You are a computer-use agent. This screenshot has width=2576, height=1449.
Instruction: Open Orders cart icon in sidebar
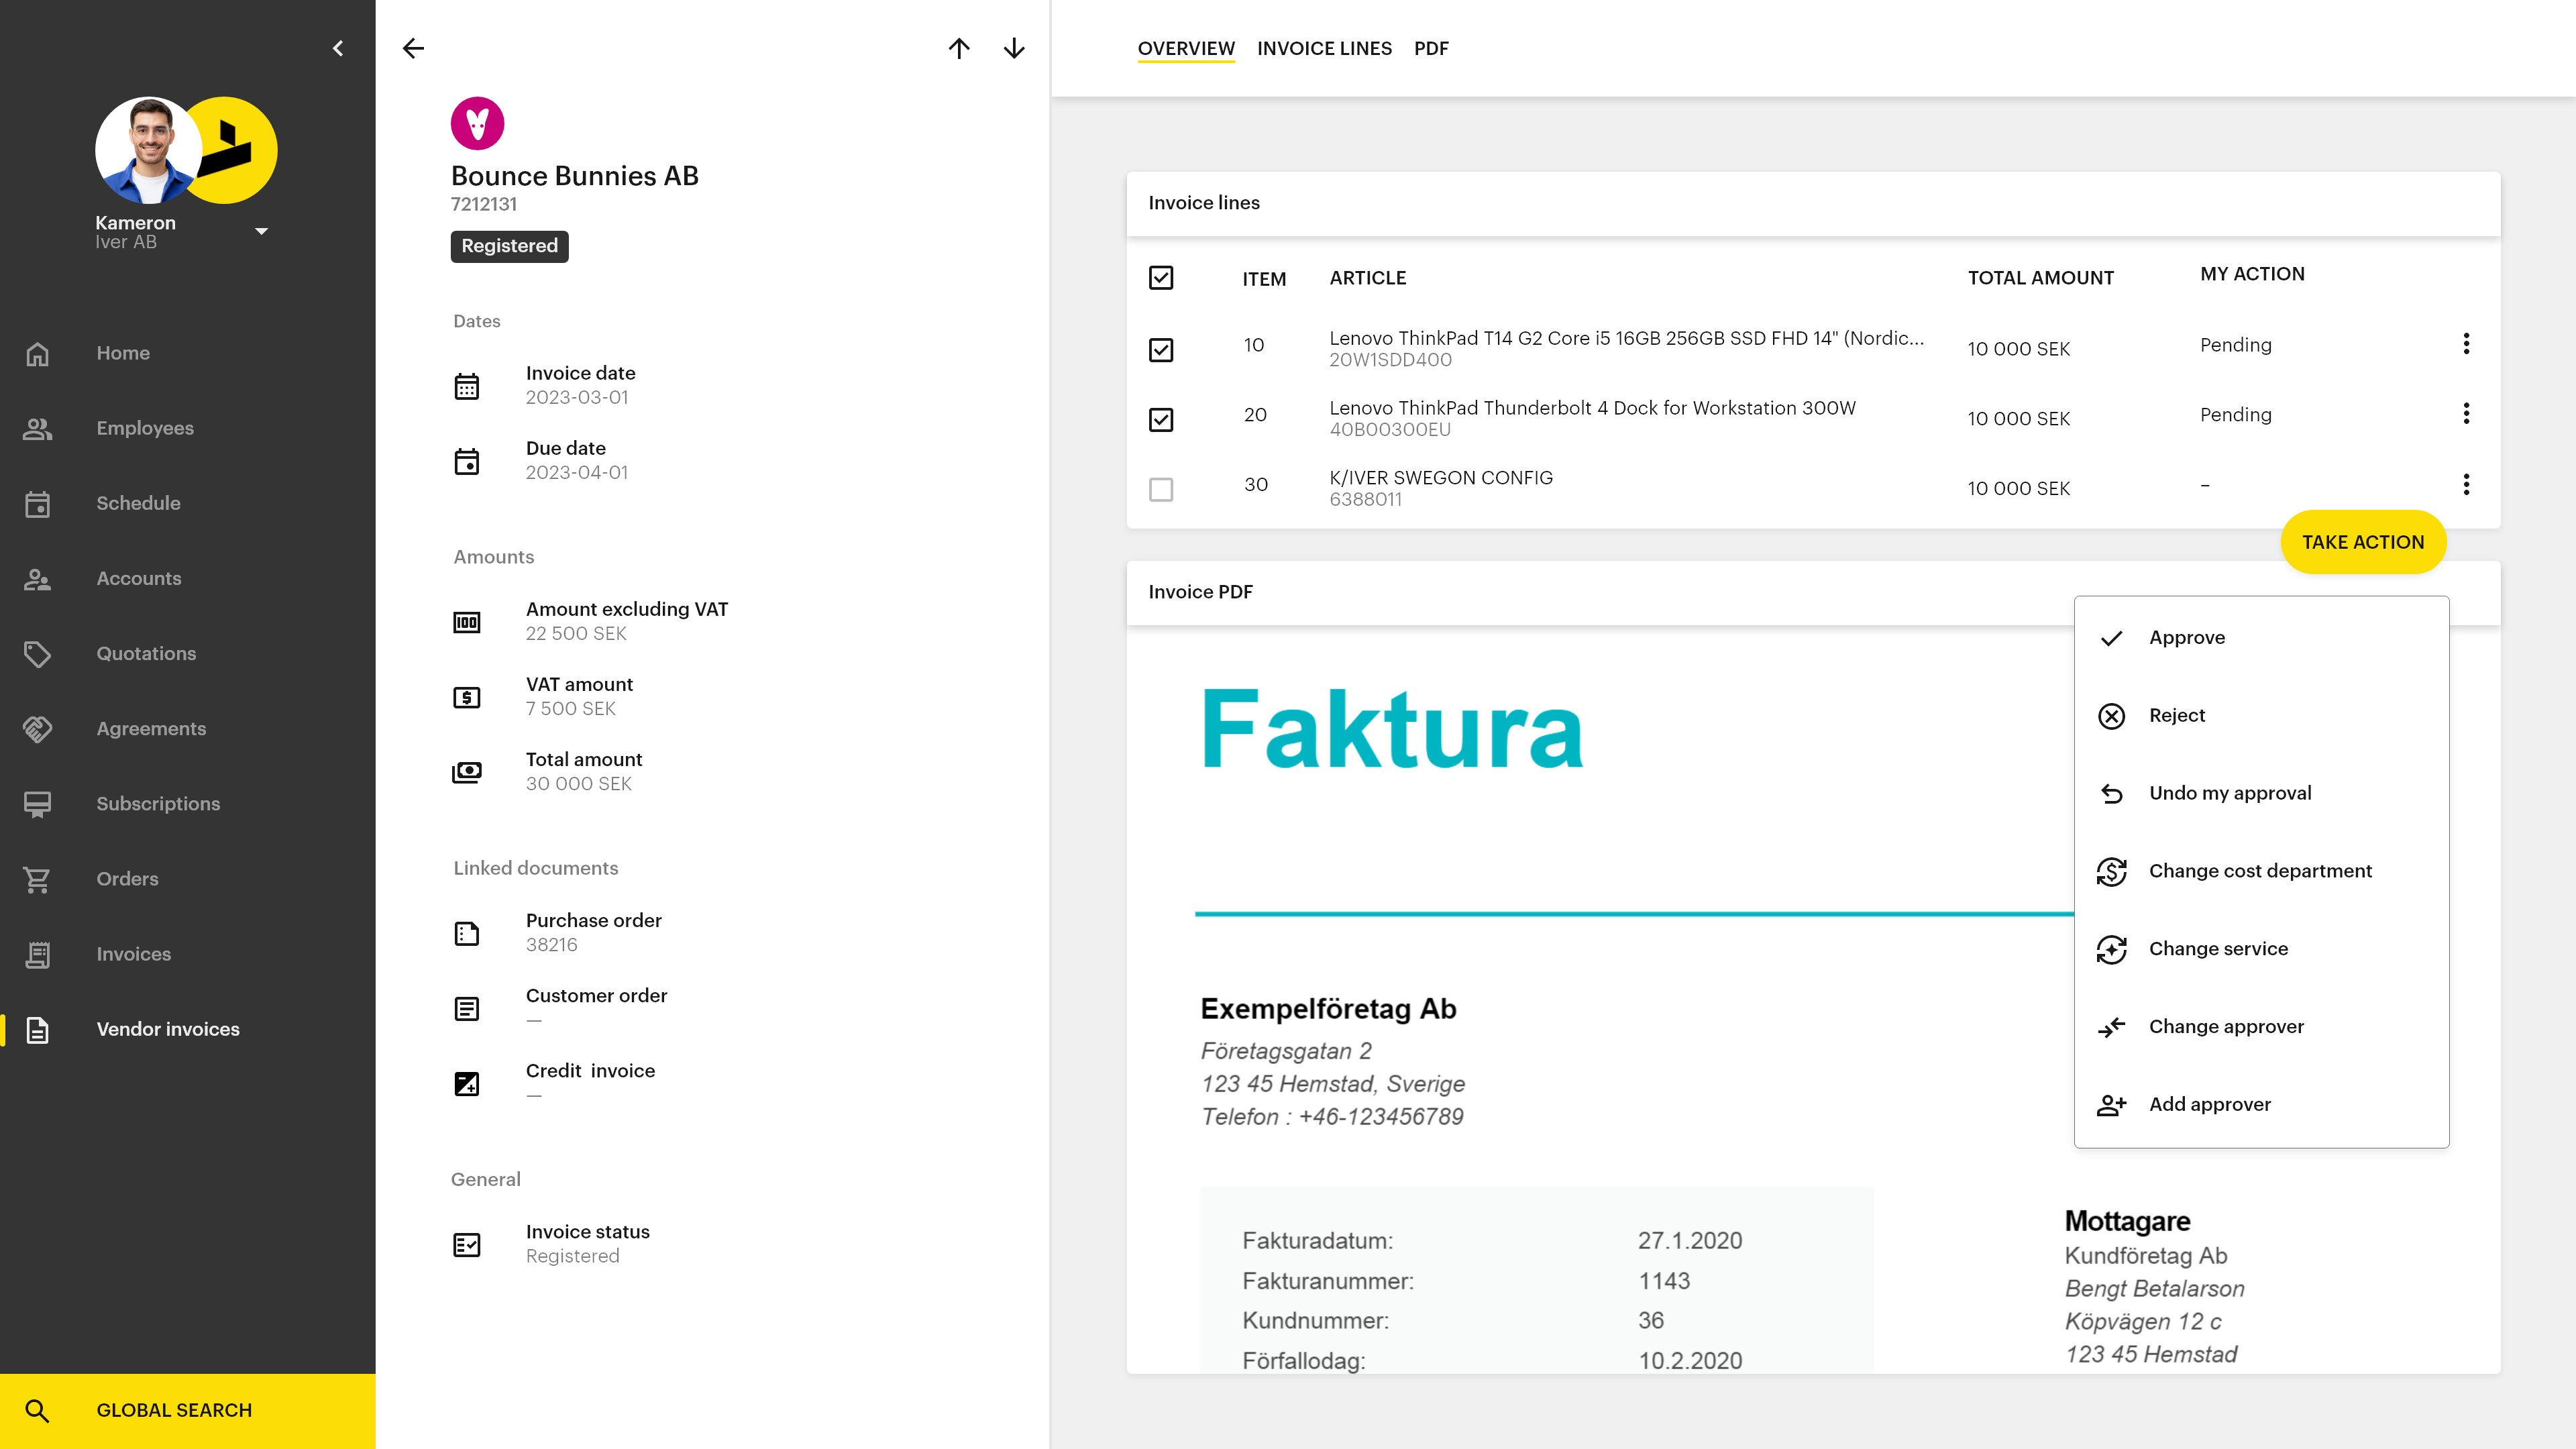pyautogui.click(x=37, y=879)
